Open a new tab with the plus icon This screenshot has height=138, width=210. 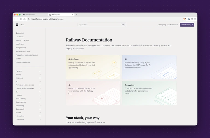coord(77,15)
